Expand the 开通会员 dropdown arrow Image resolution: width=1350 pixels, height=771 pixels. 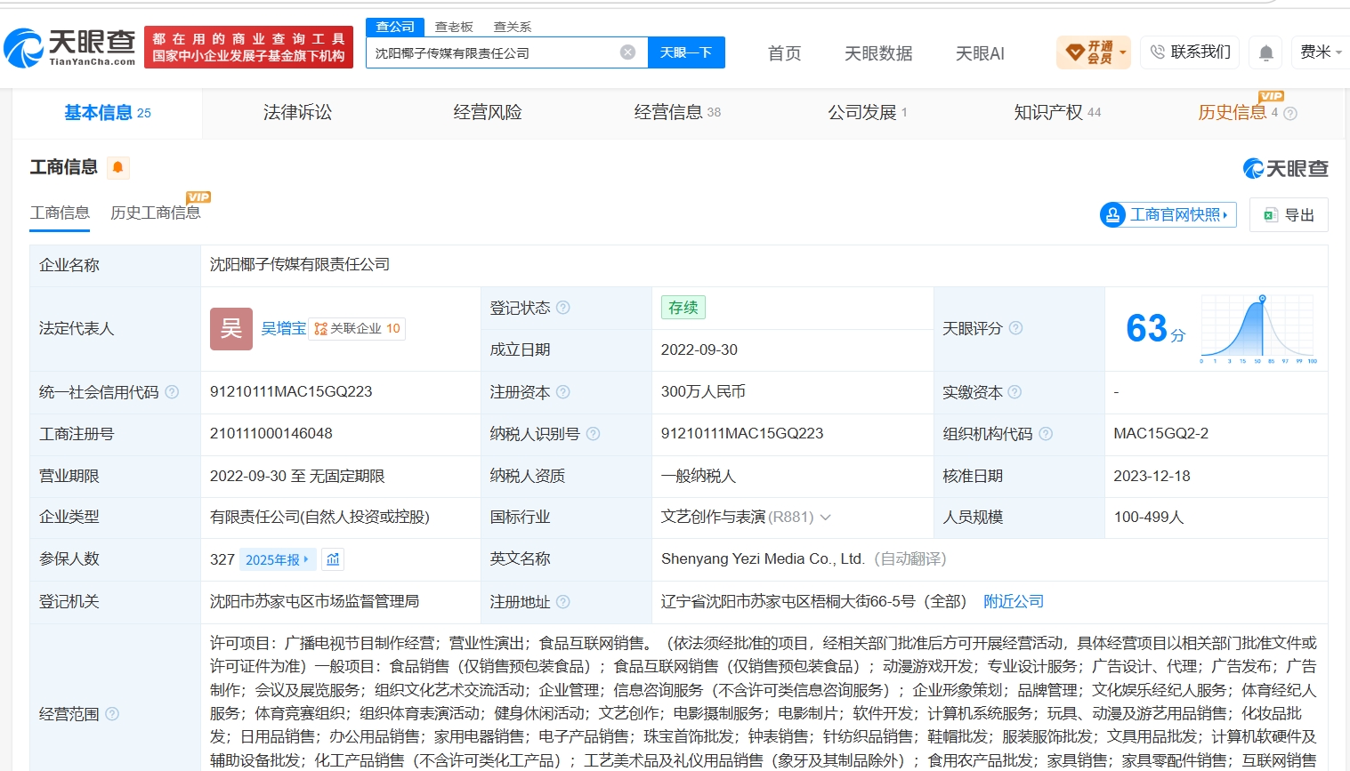(x=1123, y=52)
